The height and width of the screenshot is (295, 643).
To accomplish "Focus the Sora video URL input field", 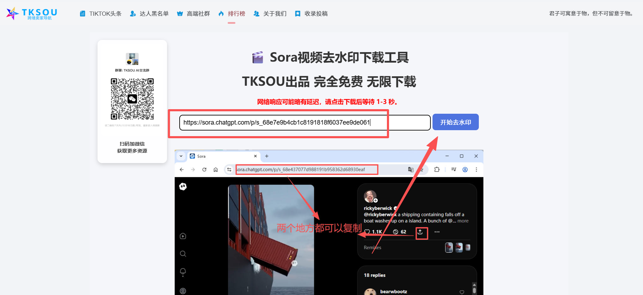I will [304, 122].
